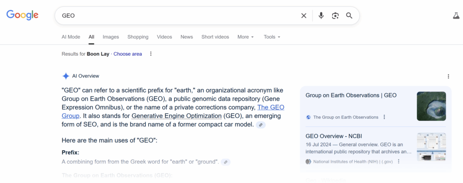Image resolution: width=463 pixels, height=183 pixels.
Task: Clear the search box with X
Action: pyautogui.click(x=303, y=16)
